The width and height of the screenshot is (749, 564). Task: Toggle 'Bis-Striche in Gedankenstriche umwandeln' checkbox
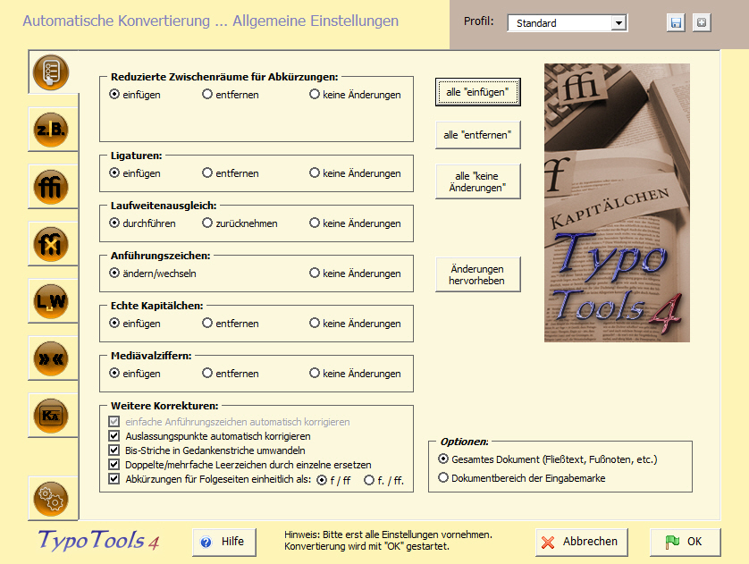click(114, 450)
